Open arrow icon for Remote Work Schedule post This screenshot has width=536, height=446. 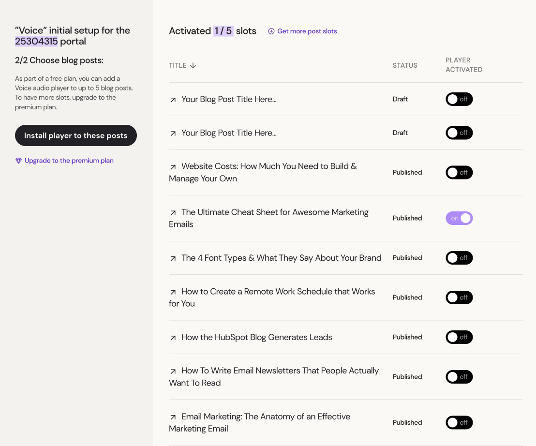(x=173, y=292)
